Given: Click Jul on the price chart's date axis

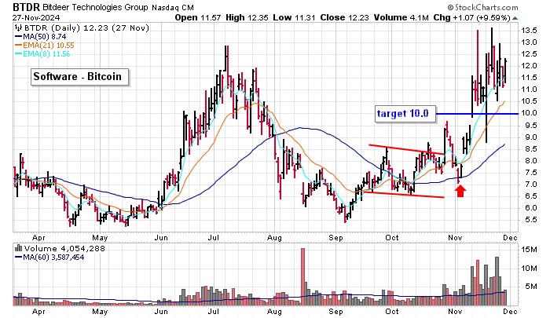Looking at the screenshot, I should pos(213,238).
